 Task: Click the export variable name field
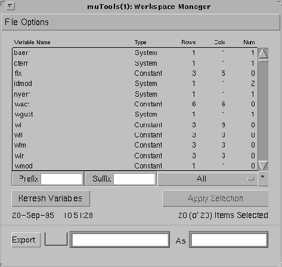120,240
